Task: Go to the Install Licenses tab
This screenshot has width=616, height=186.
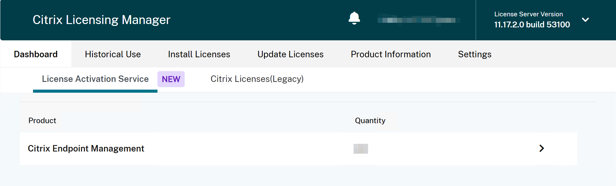Action: tap(199, 54)
